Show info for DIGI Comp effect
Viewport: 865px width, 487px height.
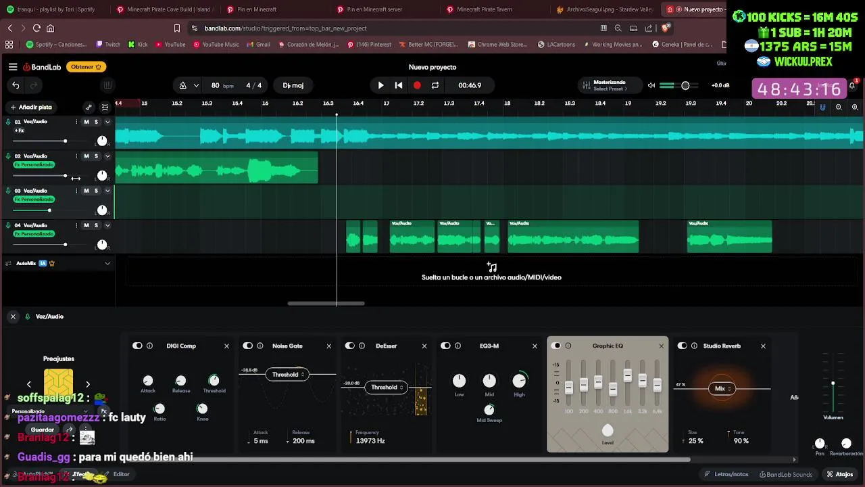click(150, 346)
